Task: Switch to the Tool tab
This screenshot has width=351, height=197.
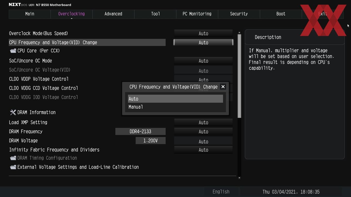Action: pyautogui.click(x=155, y=14)
